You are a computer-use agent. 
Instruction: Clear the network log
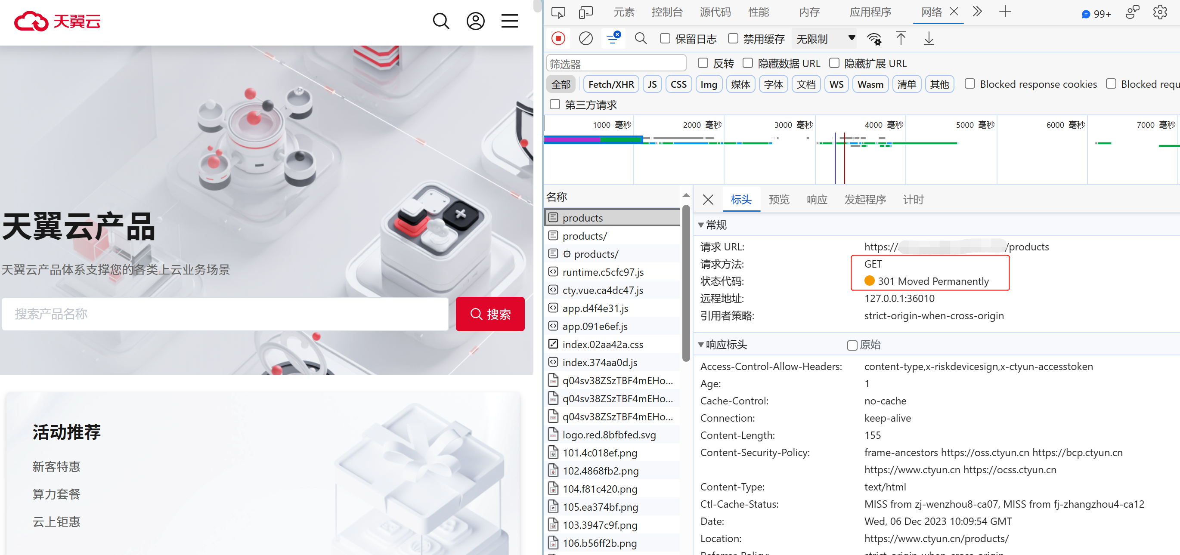[585, 38]
